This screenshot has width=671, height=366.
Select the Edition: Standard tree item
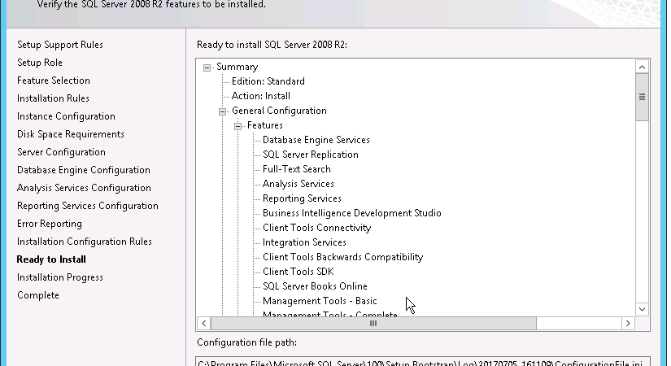click(268, 82)
